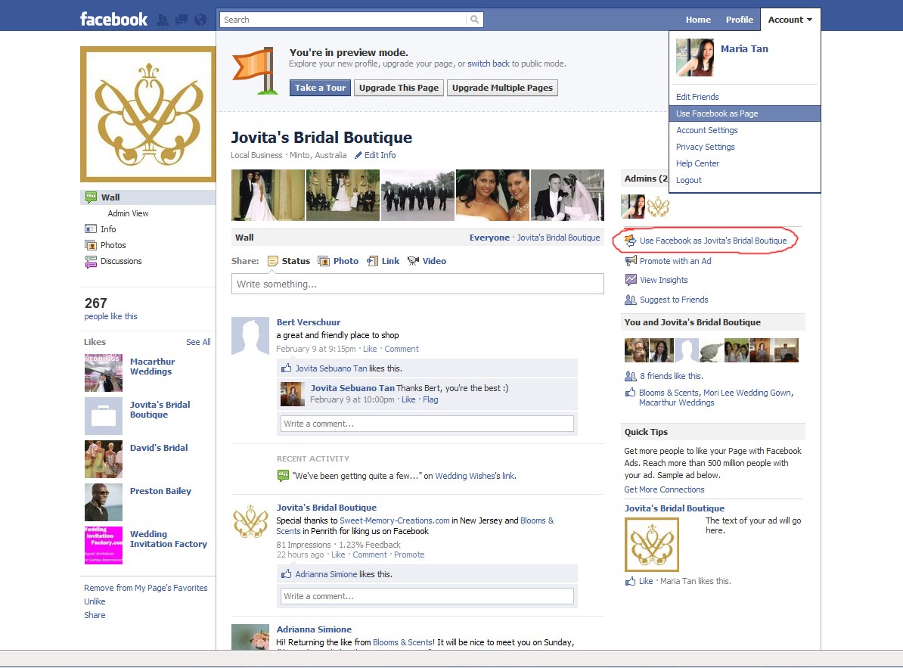Open the friend requests icon in header
This screenshot has width=903, height=668.
pos(163,20)
